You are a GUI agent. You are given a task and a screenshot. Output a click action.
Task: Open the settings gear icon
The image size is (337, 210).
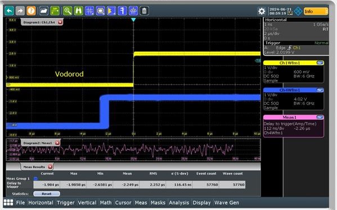coord(262,11)
